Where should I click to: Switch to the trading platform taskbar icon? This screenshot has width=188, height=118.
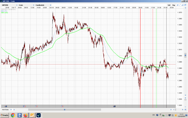pyautogui.click(x=39, y=115)
